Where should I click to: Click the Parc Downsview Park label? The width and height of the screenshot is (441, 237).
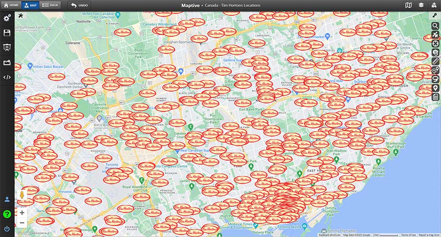click(x=213, y=119)
